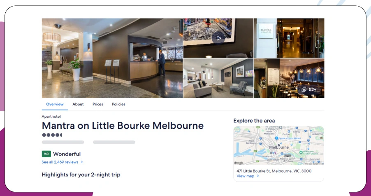The height and width of the screenshot is (196, 371).
Task: Click the View map chevron arrow
Action: tap(258, 176)
